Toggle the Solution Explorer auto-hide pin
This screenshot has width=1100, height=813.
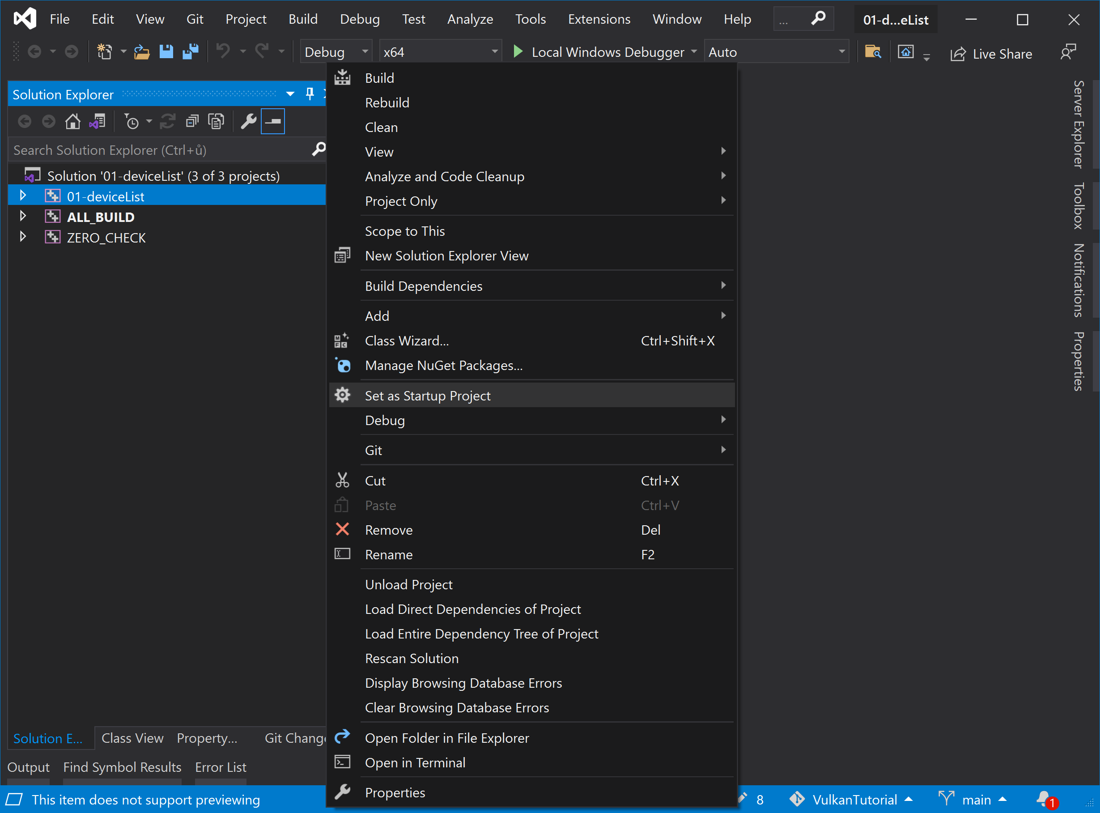(x=310, y=94)
